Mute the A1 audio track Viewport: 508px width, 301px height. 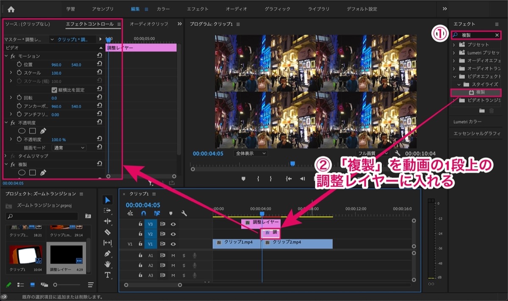tap(173, 255)
